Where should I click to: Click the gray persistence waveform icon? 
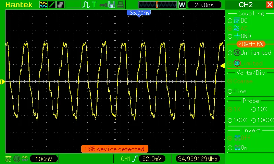pos(60,5)
